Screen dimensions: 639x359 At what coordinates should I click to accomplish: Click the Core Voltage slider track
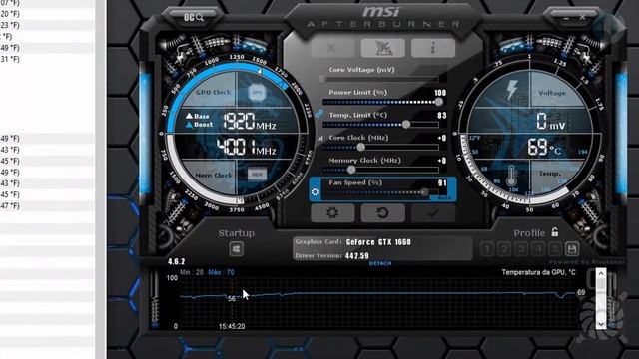(x=381, y=79)
